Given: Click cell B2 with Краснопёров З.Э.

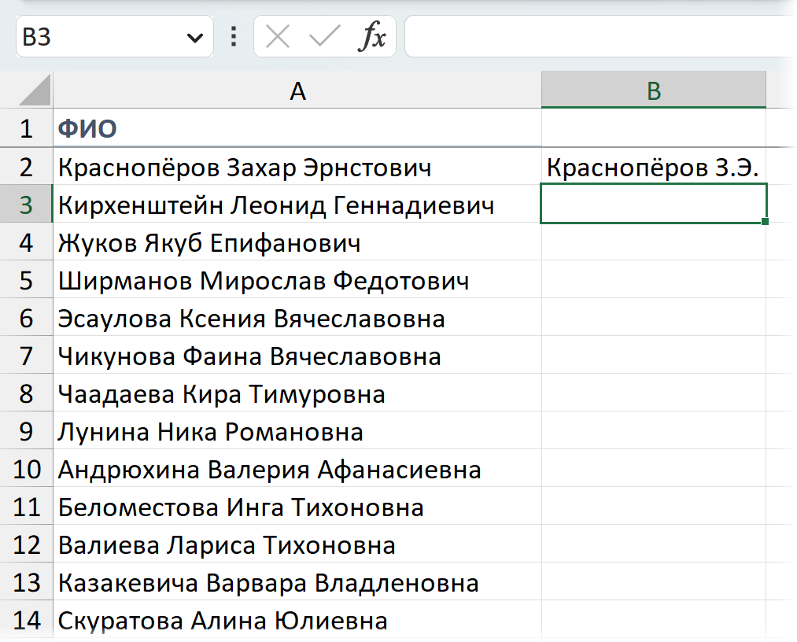Looking at the screenshot, I should pos(654,167).
